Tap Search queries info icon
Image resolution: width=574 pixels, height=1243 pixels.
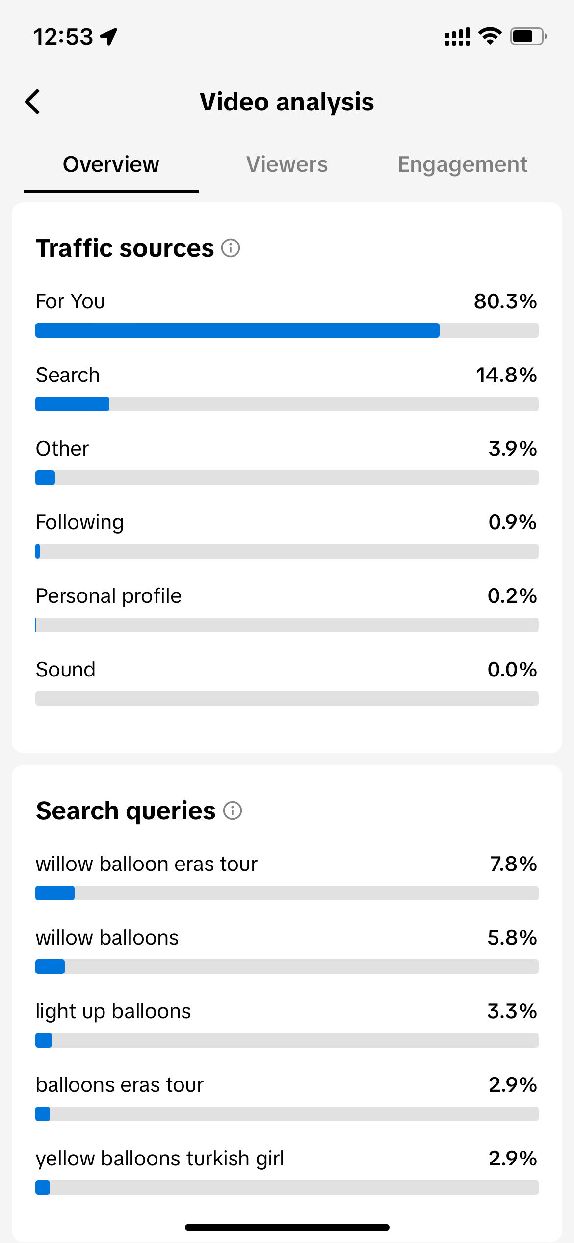point(233,811)
